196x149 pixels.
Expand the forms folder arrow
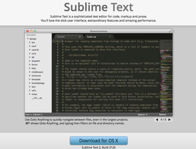click(x=30, y=65)
